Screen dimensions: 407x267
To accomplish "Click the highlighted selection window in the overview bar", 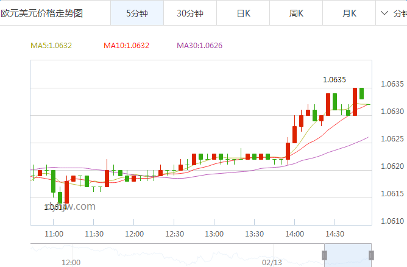I will click(348, 255).
